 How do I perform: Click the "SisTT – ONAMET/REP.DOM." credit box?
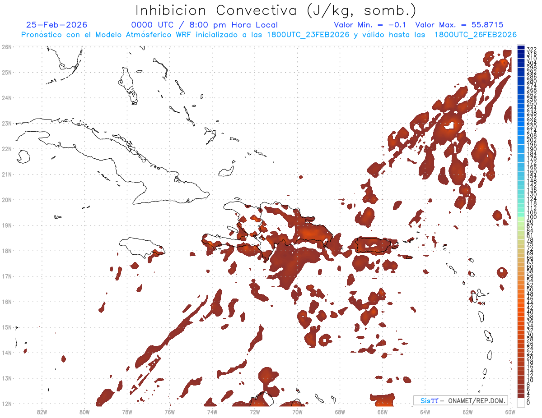coord(461,400)
